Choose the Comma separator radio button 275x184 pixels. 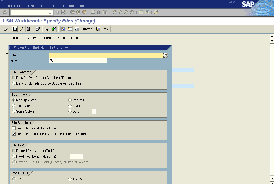(70, 100)
